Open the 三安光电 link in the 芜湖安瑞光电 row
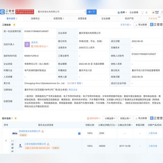 tap(153, 133)
